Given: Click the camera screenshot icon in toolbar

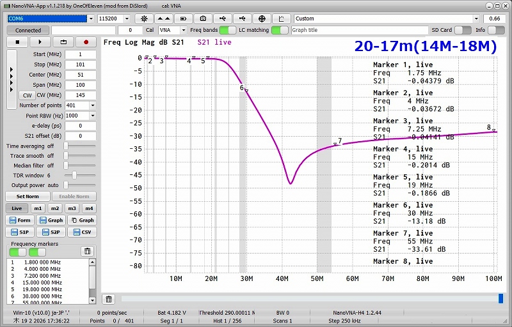Looking at the screenshot, I should click(x=203, y=19).
